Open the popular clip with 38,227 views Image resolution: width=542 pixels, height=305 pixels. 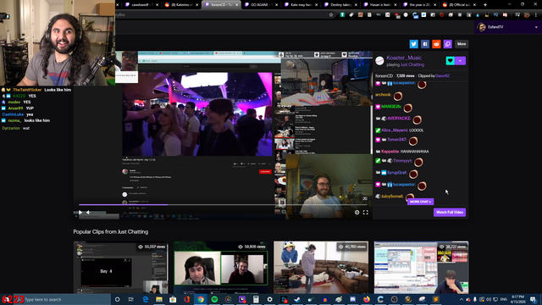point(421,268)
